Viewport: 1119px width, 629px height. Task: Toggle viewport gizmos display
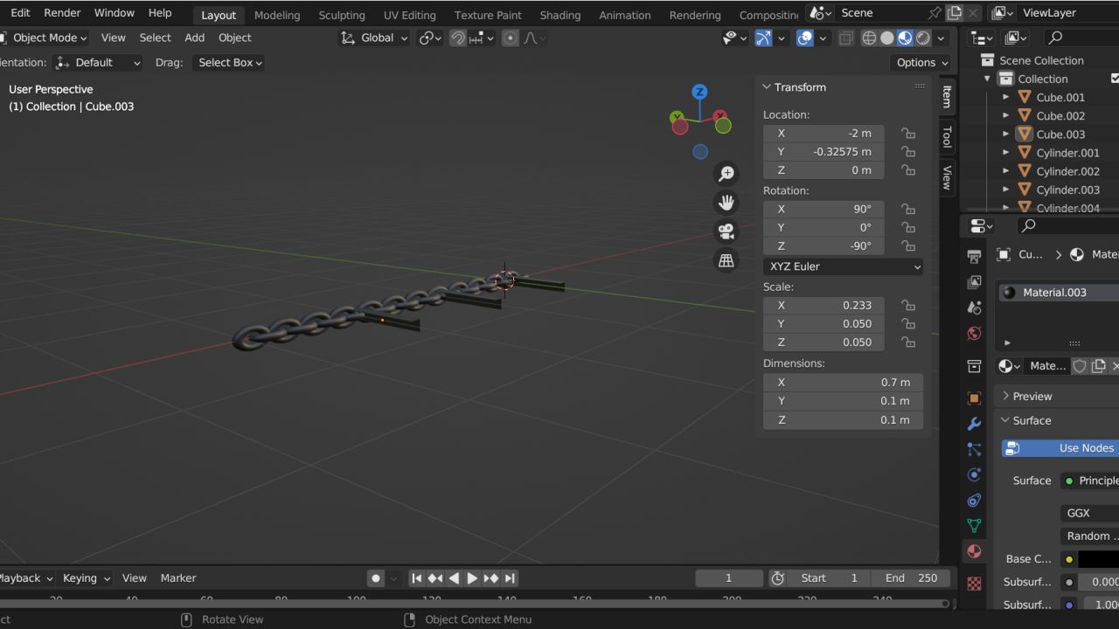(x=763, y=38)
